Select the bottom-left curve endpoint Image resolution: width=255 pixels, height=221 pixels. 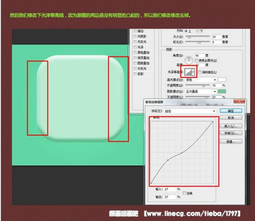pos(151,183)
